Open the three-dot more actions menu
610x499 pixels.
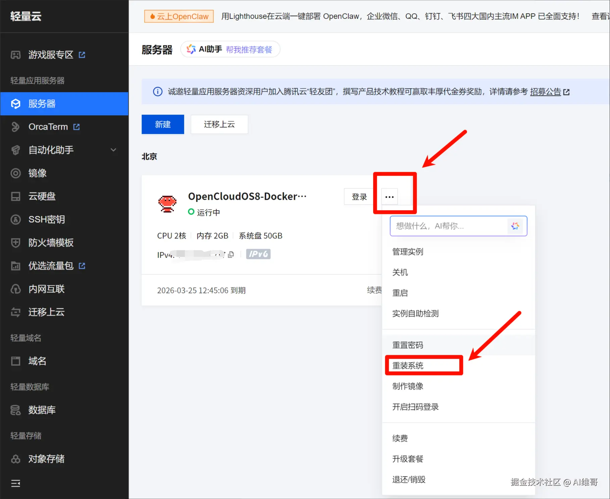(390, 197)
